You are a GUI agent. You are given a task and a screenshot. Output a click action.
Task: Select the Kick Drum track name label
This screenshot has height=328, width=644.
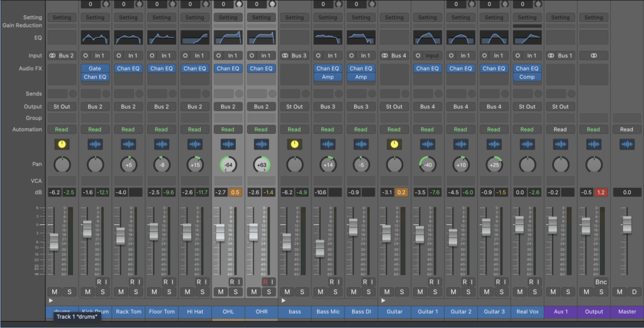point(95,312)
